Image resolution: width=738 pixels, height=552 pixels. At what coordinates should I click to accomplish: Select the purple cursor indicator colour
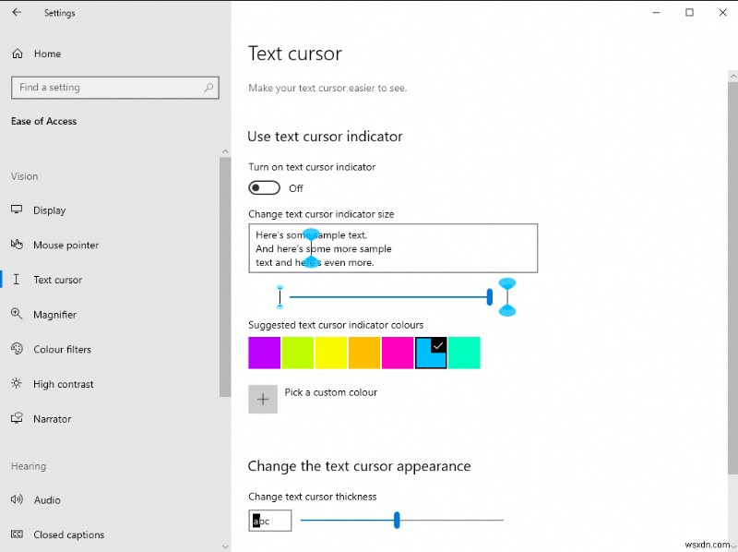[265, 352]
